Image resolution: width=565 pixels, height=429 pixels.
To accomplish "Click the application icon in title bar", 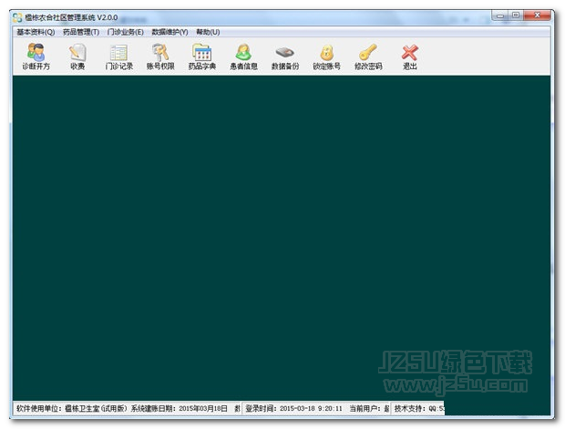I will pyautogui.click(x=17, y=17).
